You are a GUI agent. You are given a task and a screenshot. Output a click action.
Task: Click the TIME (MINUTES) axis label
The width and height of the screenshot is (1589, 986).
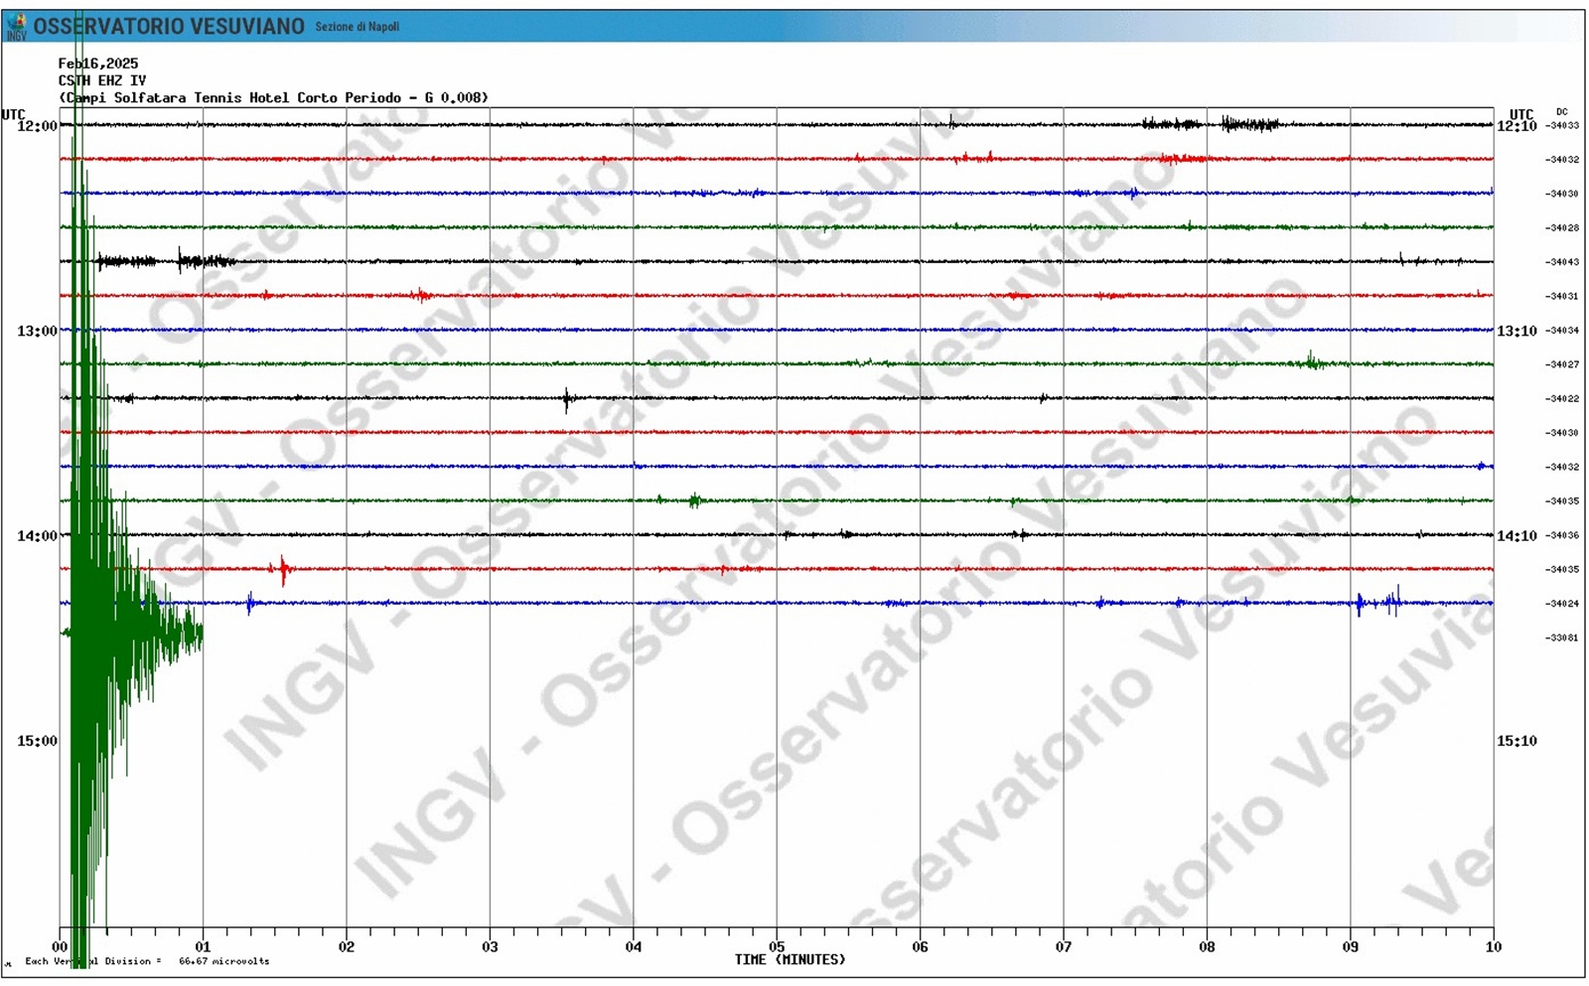(x=790, y=960)
